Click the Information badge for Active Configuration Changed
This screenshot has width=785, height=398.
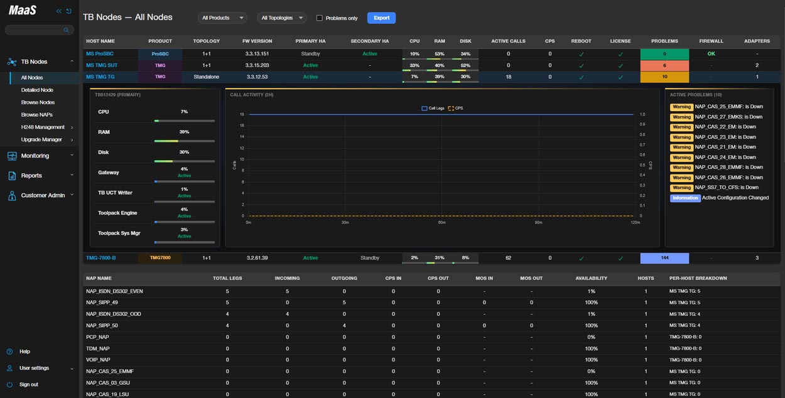click(685, 198)
